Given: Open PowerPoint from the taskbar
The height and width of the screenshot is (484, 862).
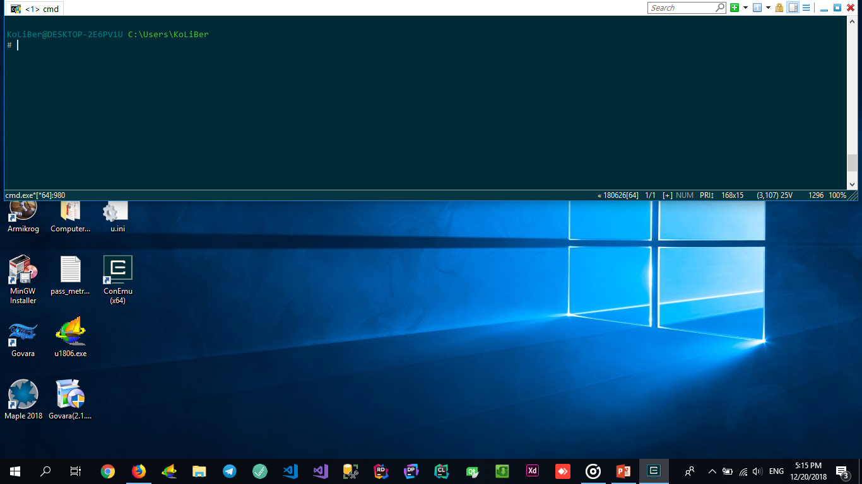Looking at the screenshot, I should tap(623, 471).
